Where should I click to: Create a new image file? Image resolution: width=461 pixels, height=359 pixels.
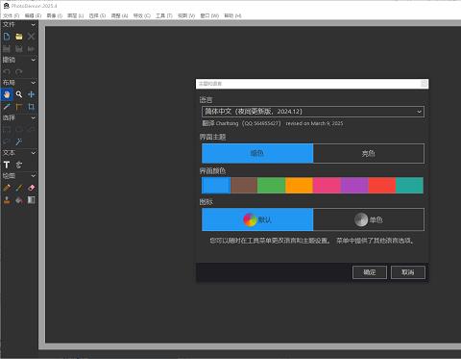pyautogui.click(x=7, y=37)
